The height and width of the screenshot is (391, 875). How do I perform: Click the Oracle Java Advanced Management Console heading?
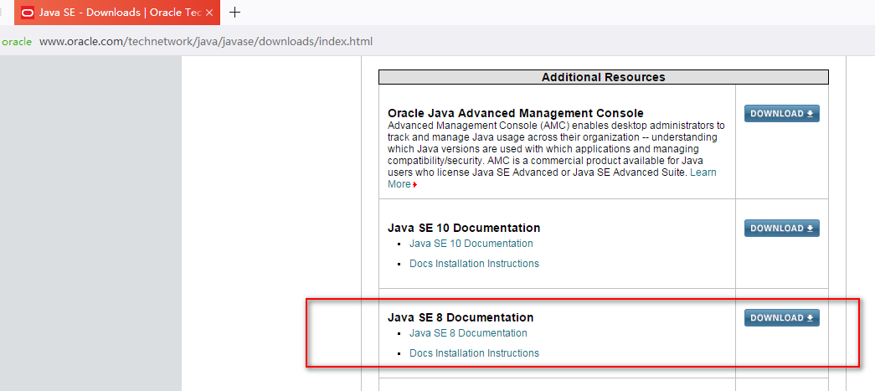coord(515,113)
